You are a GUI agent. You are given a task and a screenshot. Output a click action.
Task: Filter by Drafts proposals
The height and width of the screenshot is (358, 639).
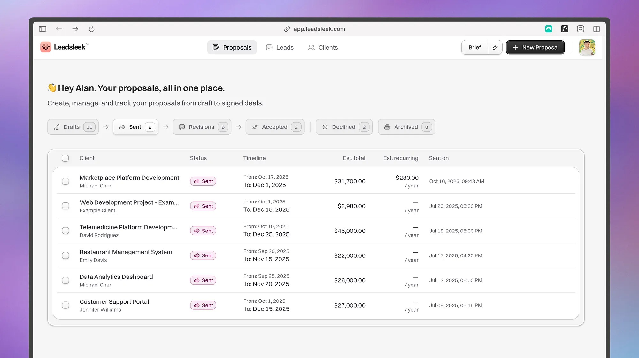73,127
